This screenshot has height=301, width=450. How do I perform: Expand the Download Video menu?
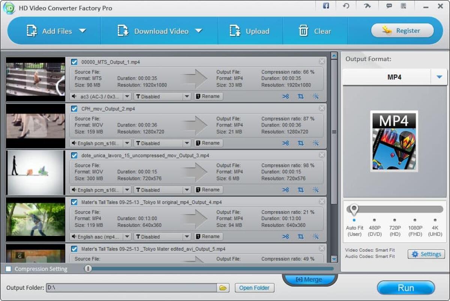199,31
